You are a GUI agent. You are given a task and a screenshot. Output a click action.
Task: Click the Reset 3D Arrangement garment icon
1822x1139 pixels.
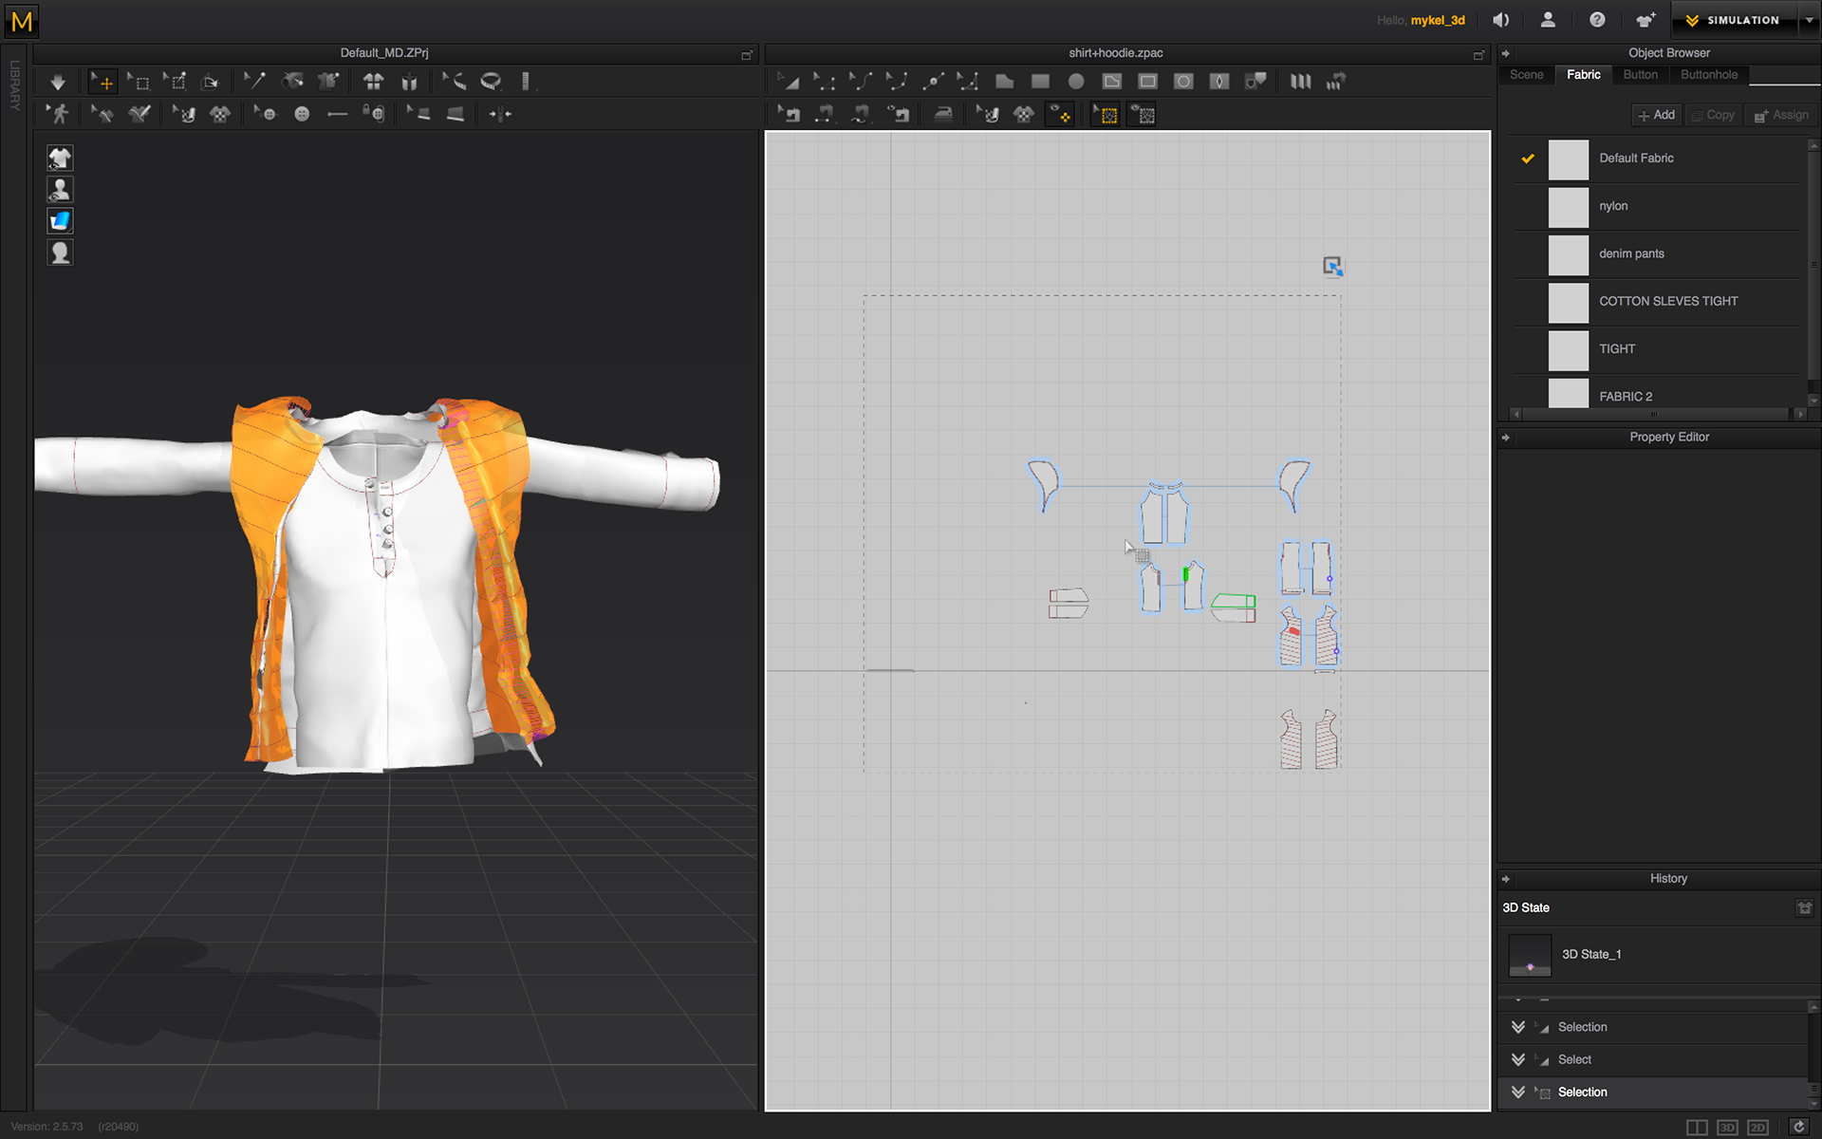[373, 83]
